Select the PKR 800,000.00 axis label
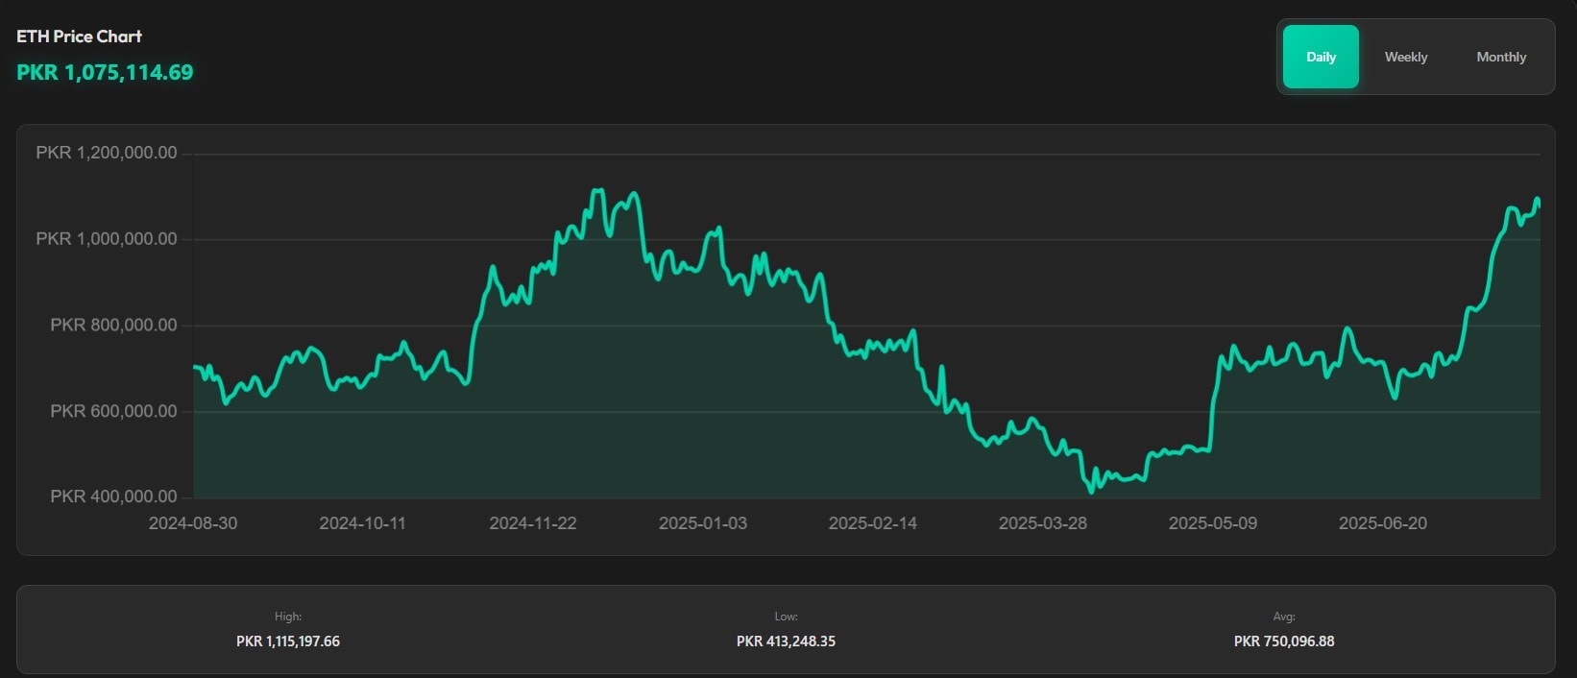 [113, 326]
